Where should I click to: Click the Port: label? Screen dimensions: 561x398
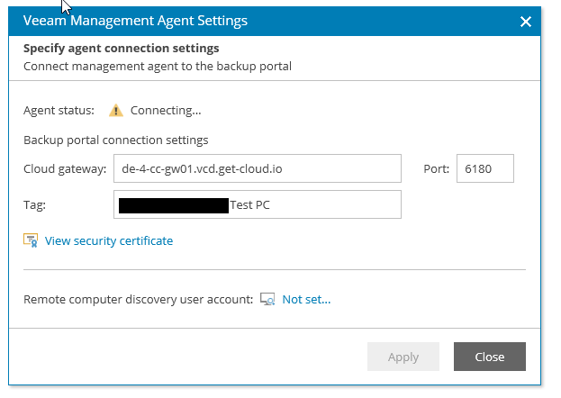(436, 169)
